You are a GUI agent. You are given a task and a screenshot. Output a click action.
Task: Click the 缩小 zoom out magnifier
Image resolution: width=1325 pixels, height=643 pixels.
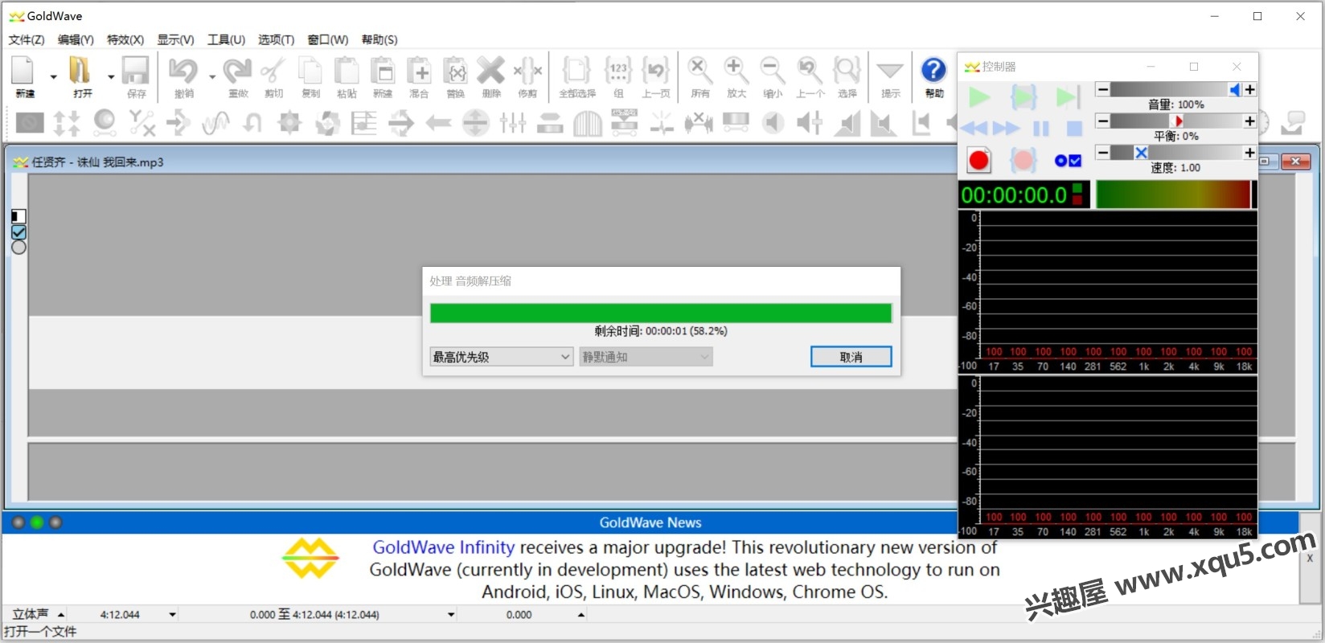click(773, 72)
